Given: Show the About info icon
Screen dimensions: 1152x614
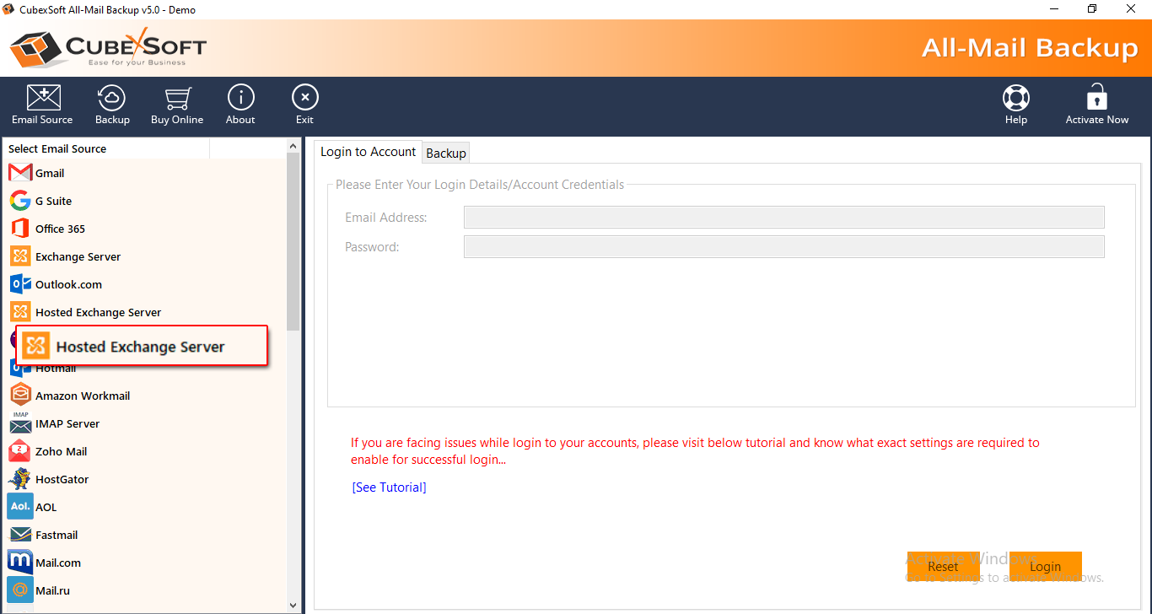Looking at the screenshot, I should pyautogui.click(x=240, y=98).
